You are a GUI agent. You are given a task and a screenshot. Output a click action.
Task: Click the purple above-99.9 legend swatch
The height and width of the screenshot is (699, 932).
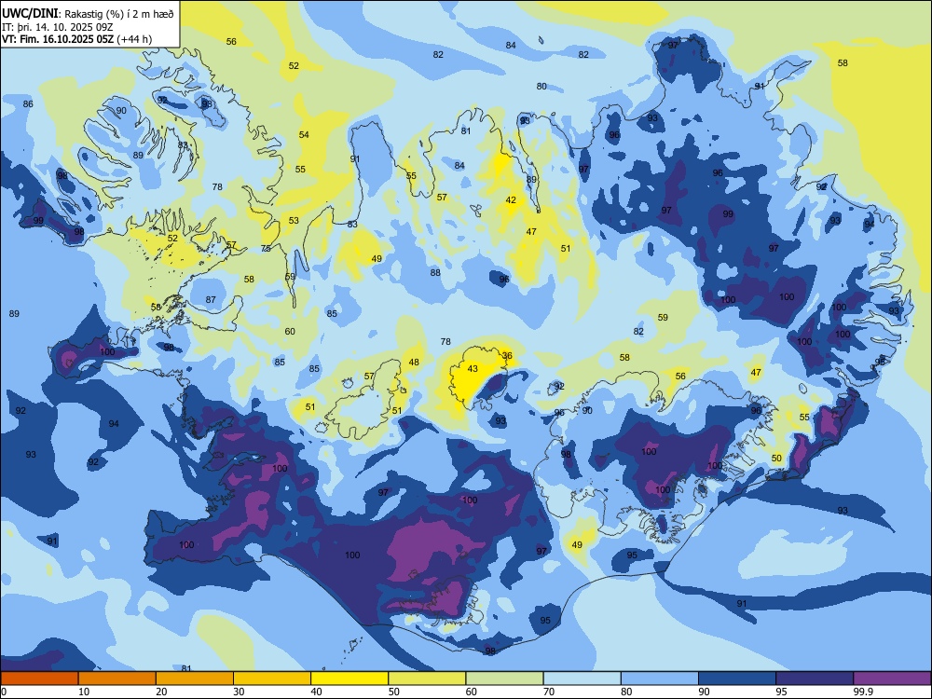coord(892,678)
